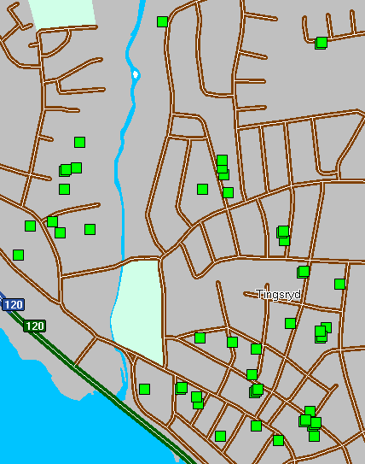The height and width of the screenshot is (464, 365).
Task: Select the green marker directly right of Tingsryd label
Action: (340, 284)
